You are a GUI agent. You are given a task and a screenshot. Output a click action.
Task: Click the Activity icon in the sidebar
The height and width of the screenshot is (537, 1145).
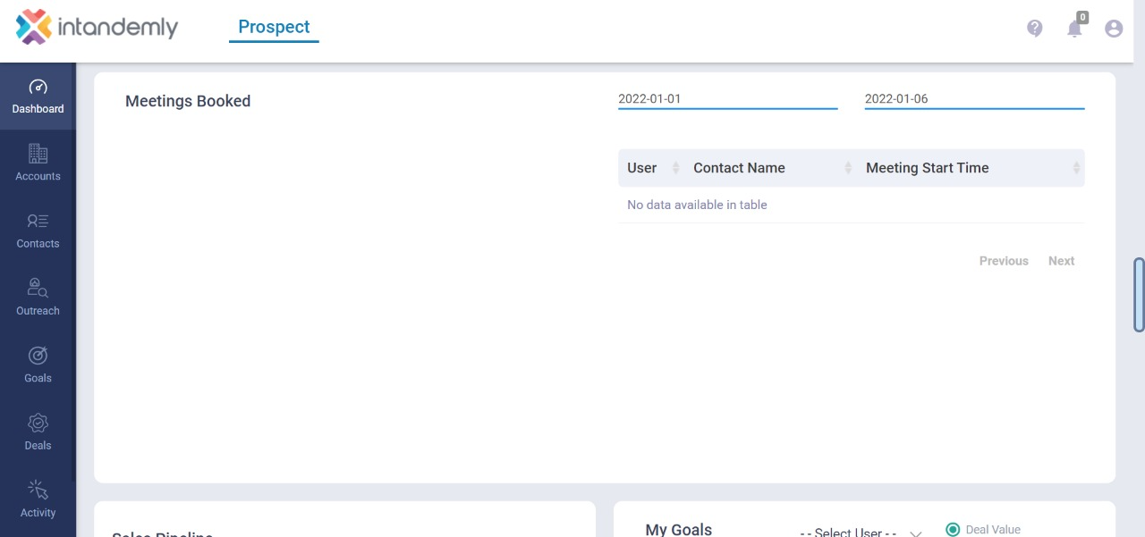pos(38,489)
